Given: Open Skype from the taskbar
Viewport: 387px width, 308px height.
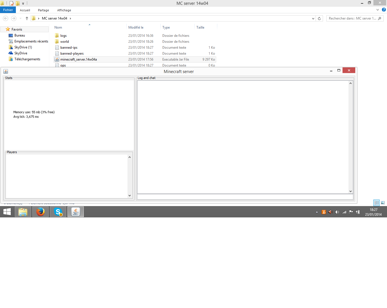Looking at the screenshot, I should [58, 212].
